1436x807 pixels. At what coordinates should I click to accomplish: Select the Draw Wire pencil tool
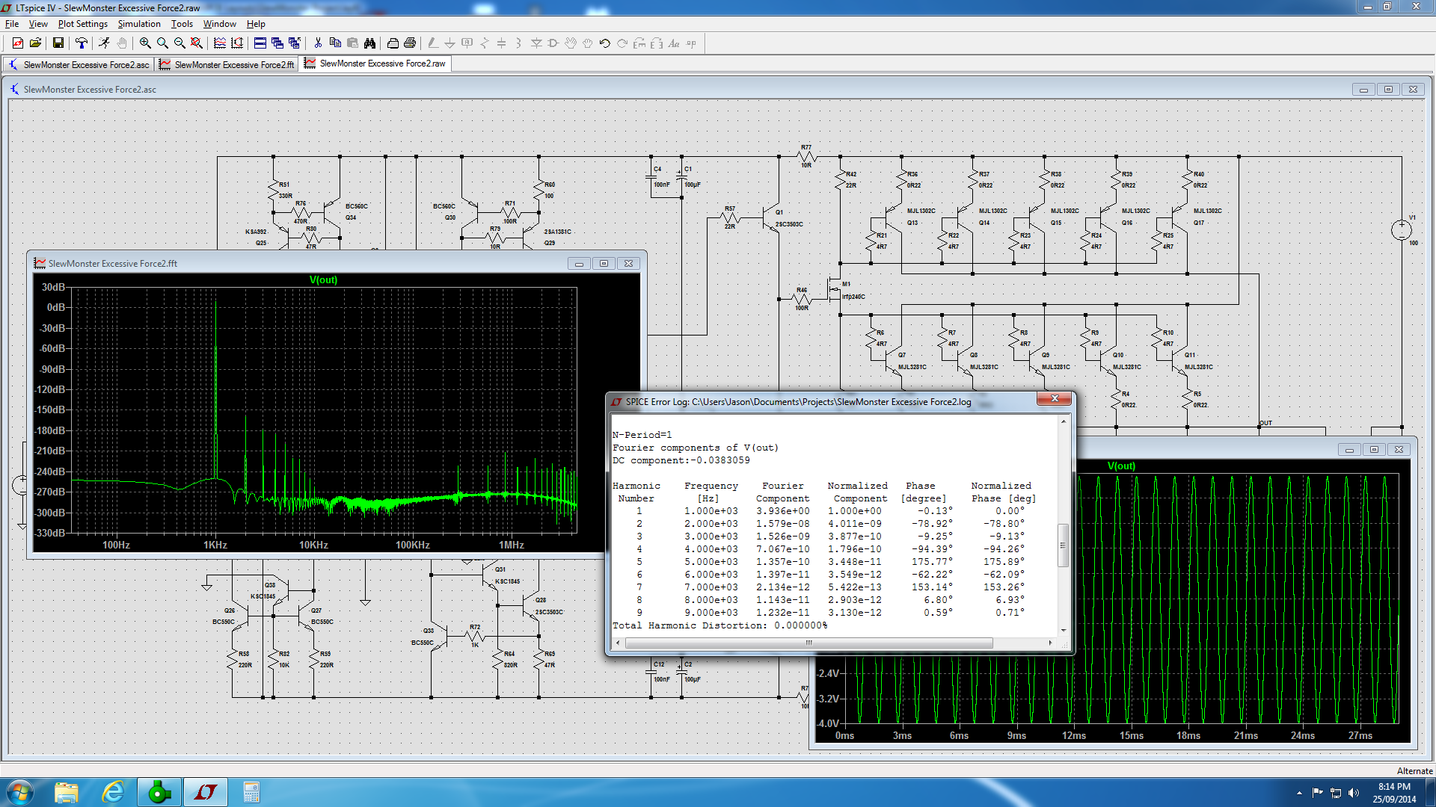point(432,43)
